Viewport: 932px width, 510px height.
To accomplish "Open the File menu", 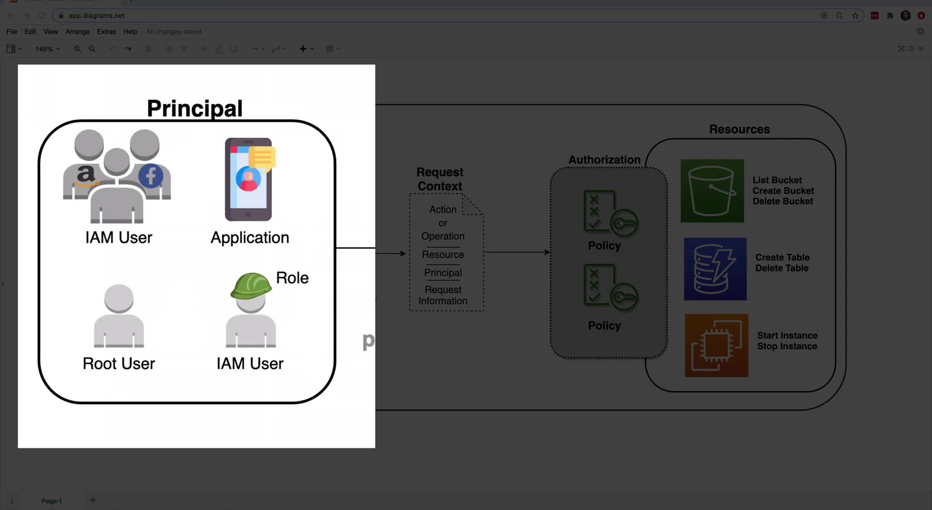I will (x=12, y=32).
